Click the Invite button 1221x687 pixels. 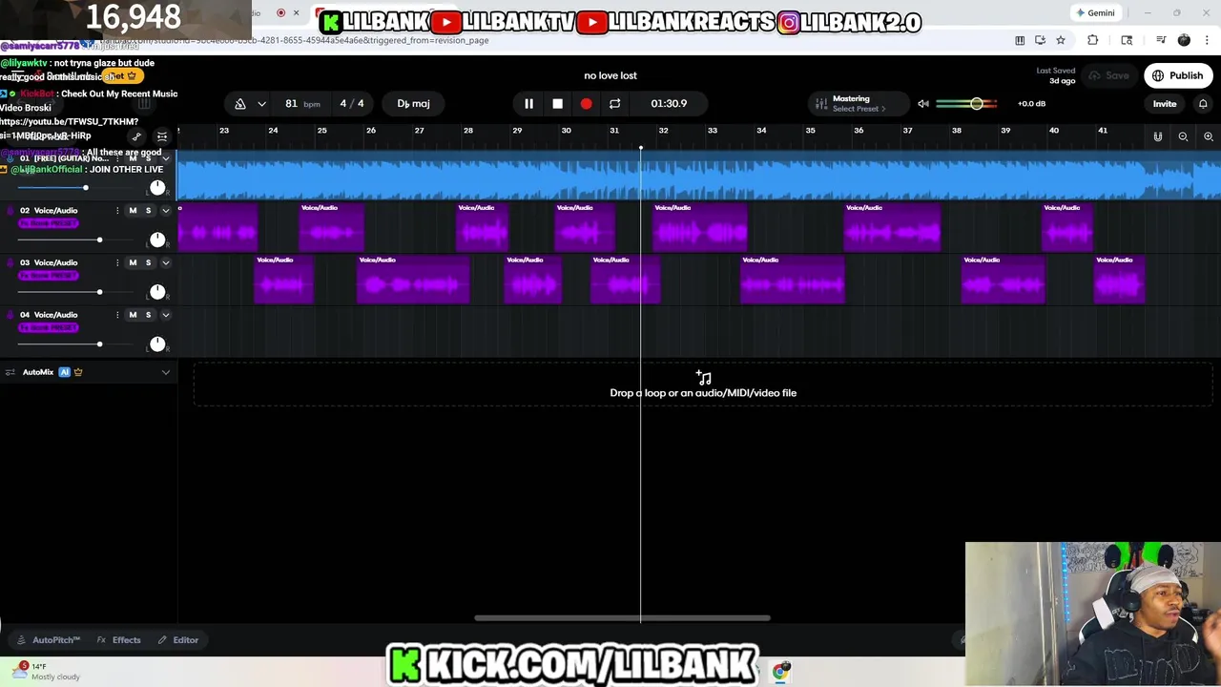[x=1165, y=104]
